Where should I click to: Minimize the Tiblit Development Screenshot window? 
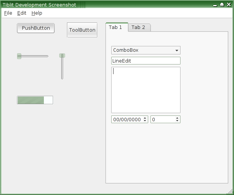[215, 5]
